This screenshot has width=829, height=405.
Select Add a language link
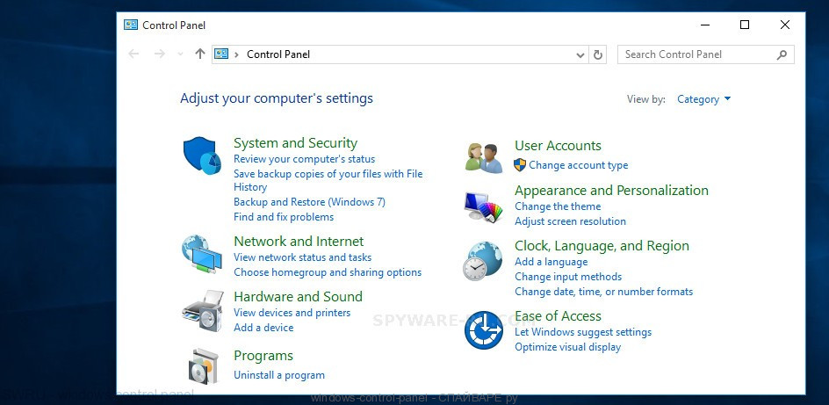(551, 262)
